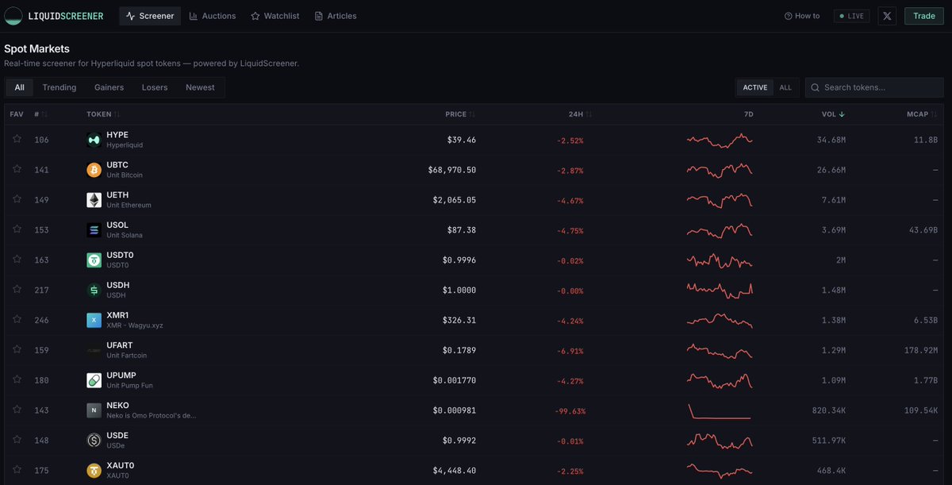The height and width of the screenshot is (485, 952).
Task: Click the XMR1 token icon
Action: point(94,320)
